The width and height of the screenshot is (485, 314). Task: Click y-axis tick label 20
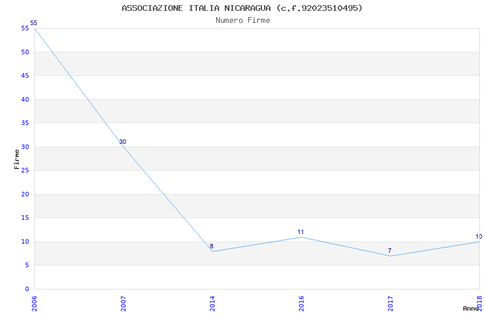25,194
